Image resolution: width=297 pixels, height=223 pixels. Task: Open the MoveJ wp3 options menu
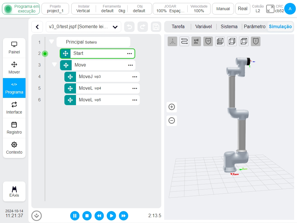[x=135, y=77]
